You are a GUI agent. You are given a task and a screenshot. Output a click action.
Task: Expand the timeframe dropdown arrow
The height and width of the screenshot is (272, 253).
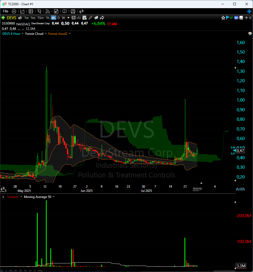click(x=68, y=18)
